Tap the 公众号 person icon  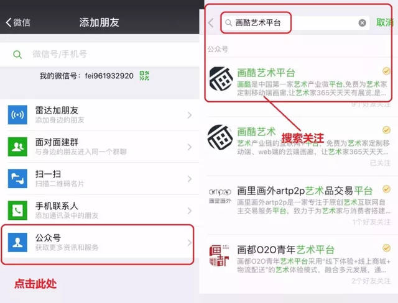tap(17, 242)
